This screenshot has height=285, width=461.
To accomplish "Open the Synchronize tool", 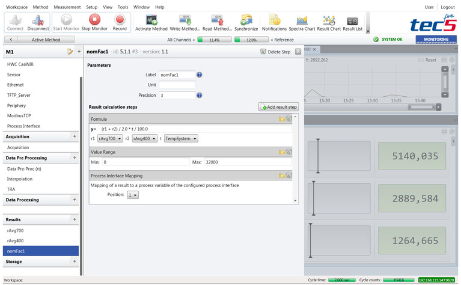I will pyautogui.click(x=246, y=23).
